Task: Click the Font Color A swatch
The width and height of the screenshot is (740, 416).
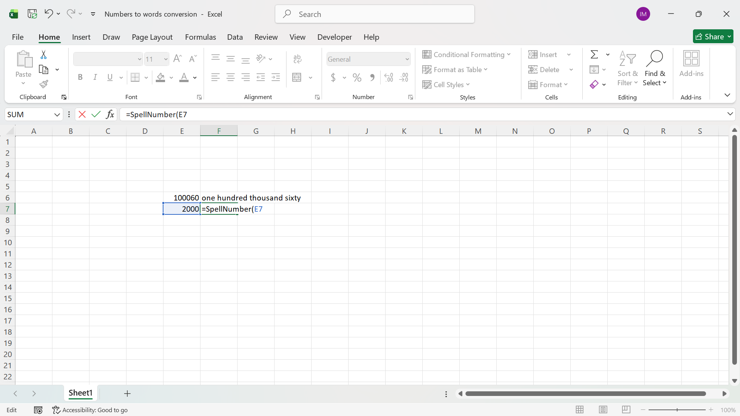Action: tap(184, 77)
